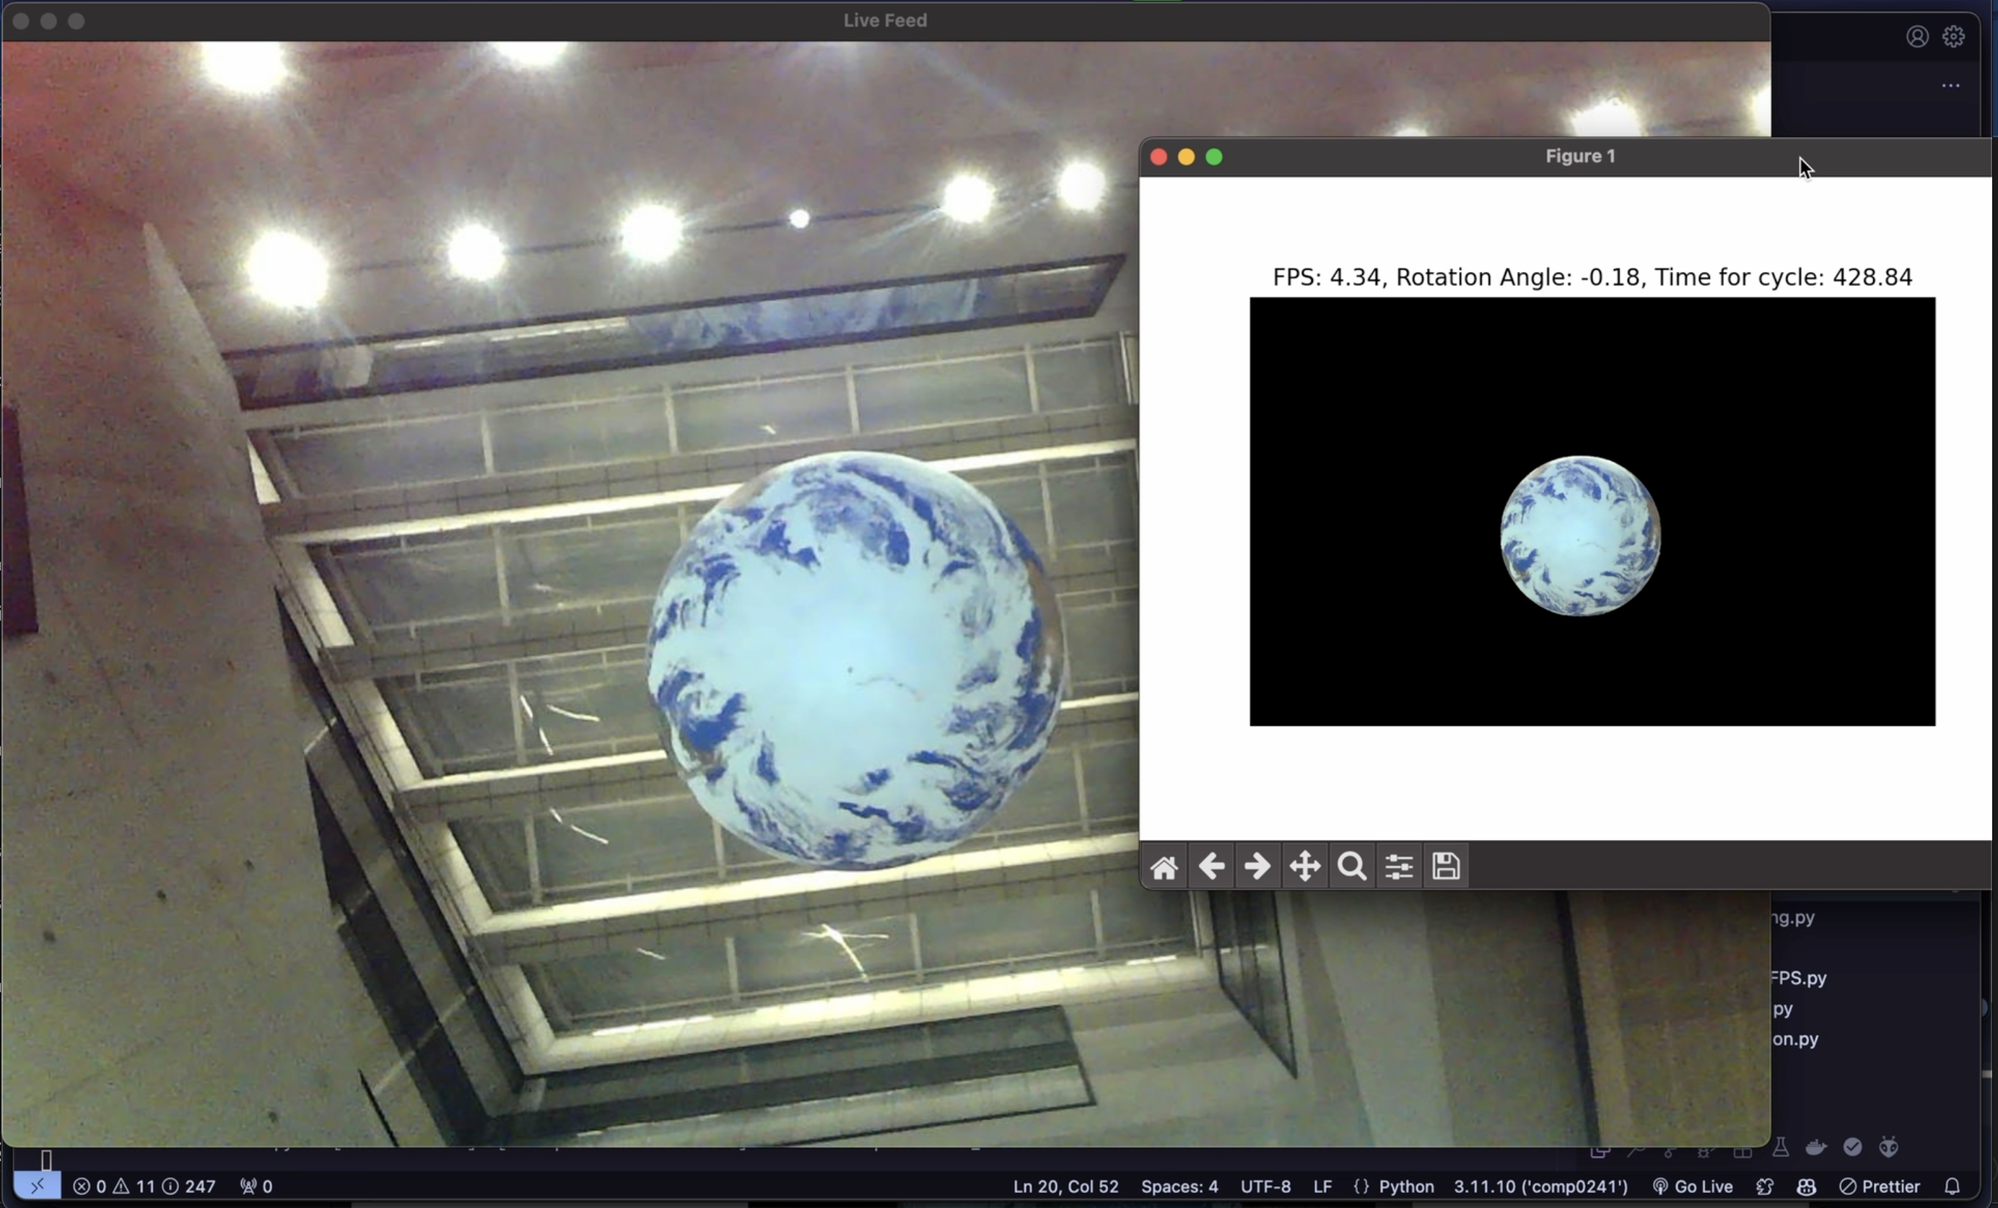Select the Home view in Figure toolbar
The height and width of the screenshot is (1208, 1998).
(x=1165, y=866)
